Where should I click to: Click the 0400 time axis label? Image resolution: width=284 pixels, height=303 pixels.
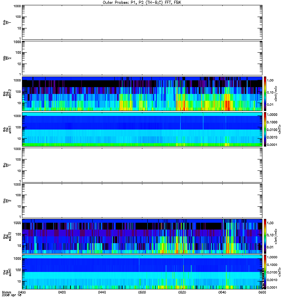click(22, 292)
